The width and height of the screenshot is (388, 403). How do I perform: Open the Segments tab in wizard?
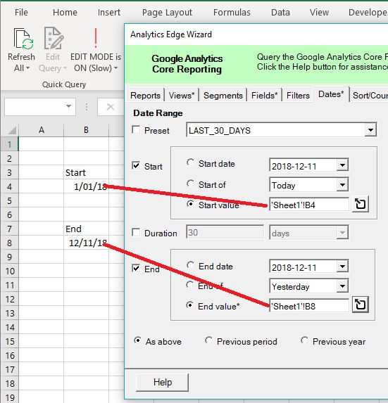[223, 96]
